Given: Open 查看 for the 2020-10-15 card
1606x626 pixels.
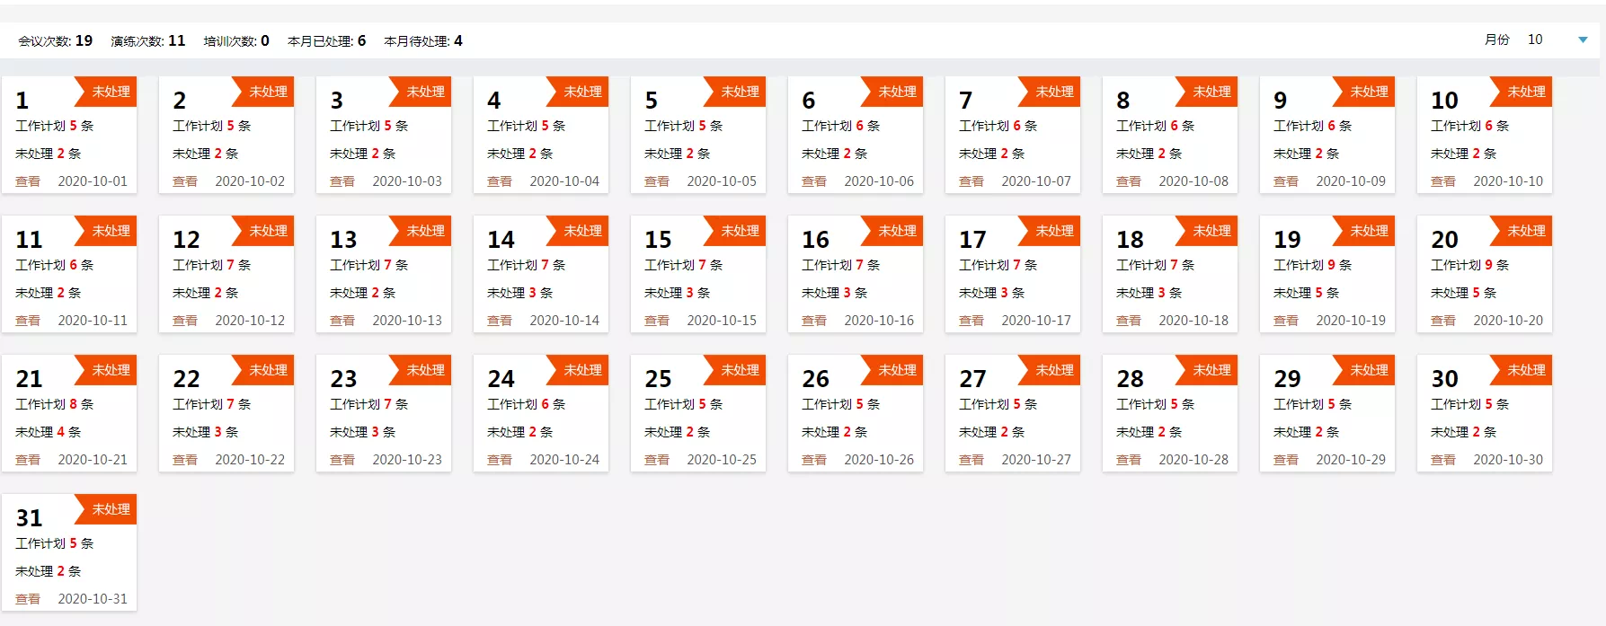Looking at the screenshot, I should tap(657, 321).
